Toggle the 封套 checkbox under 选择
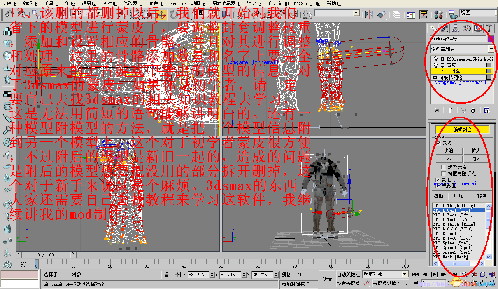Image resolution: width=498 pixels, height=289 pixels. (438, 180)
